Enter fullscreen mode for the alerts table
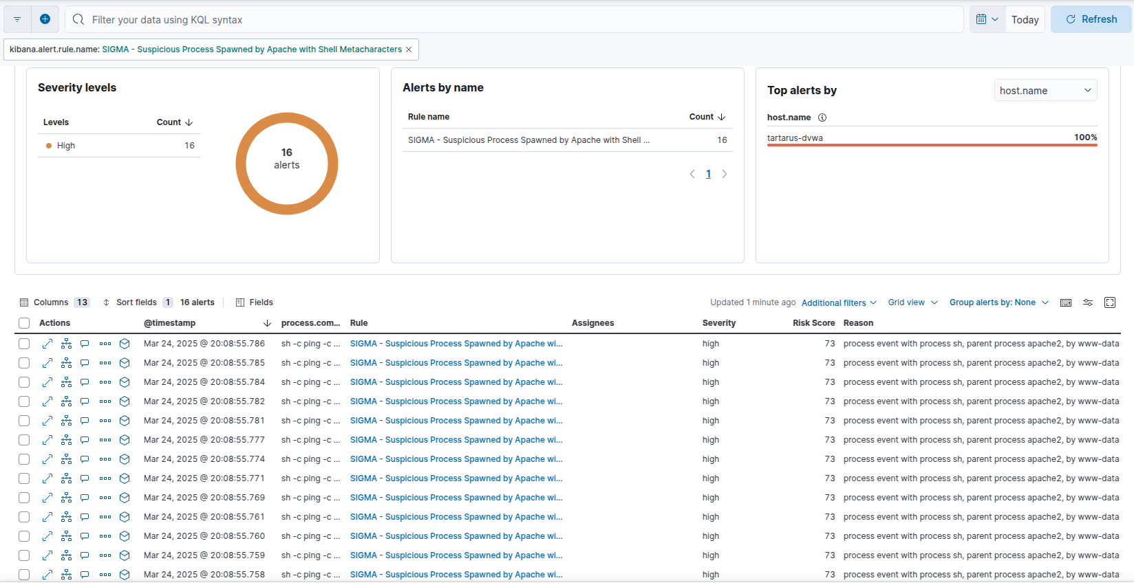 point(1109,302)
